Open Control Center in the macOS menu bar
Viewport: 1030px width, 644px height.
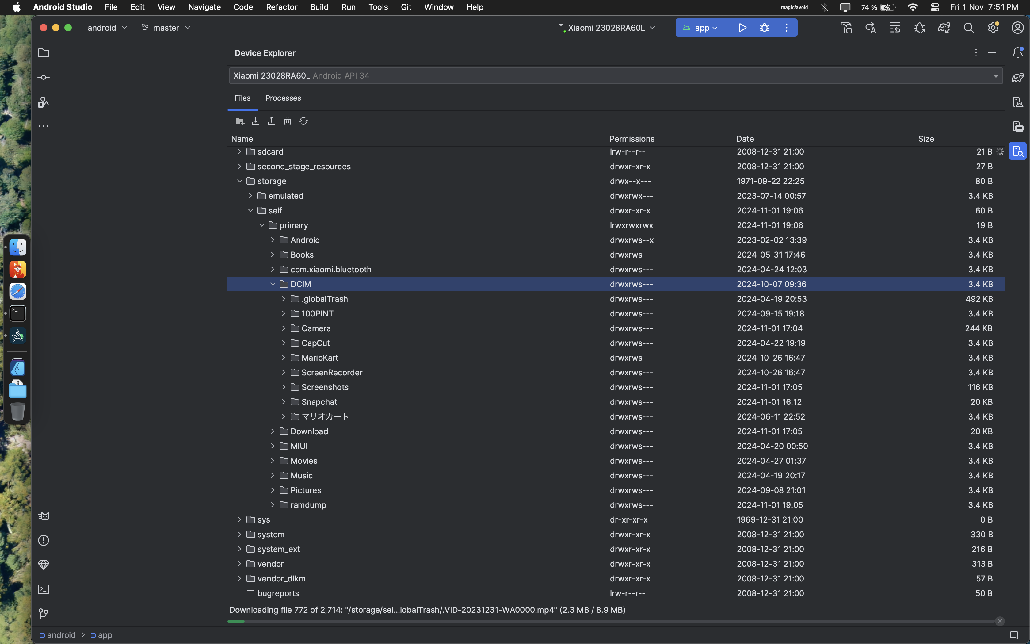pyautogui.click(x=935, y=7)
